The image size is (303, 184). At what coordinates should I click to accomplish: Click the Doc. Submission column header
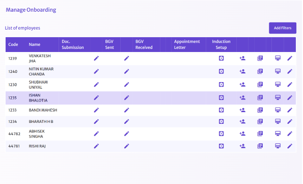pyautogui.click(x=73, y=44)
